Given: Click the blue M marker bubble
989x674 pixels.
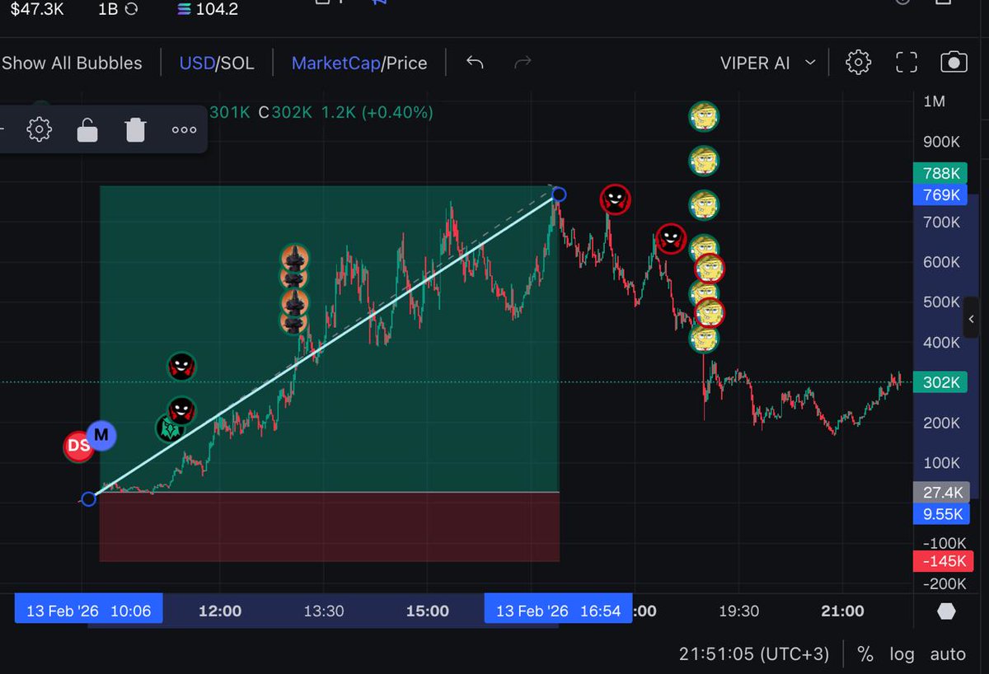Looking at the screenshot, I should click(x=101, y=434).
